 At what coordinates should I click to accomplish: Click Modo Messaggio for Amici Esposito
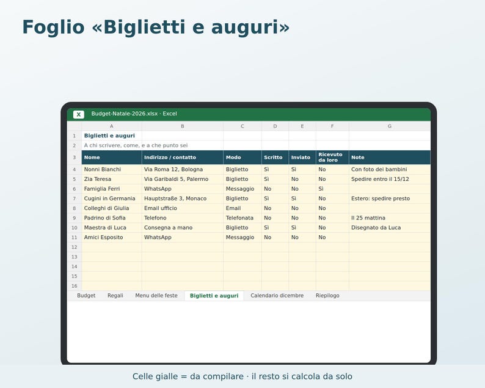click(x=242, y=237)
